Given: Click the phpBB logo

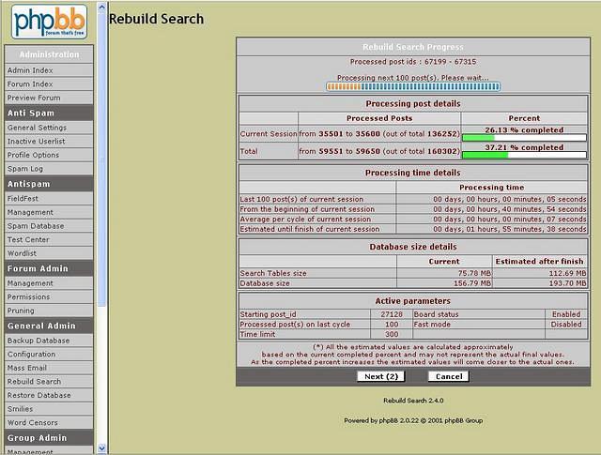Looking at the screenshot, I should click(x=50, y=21).
